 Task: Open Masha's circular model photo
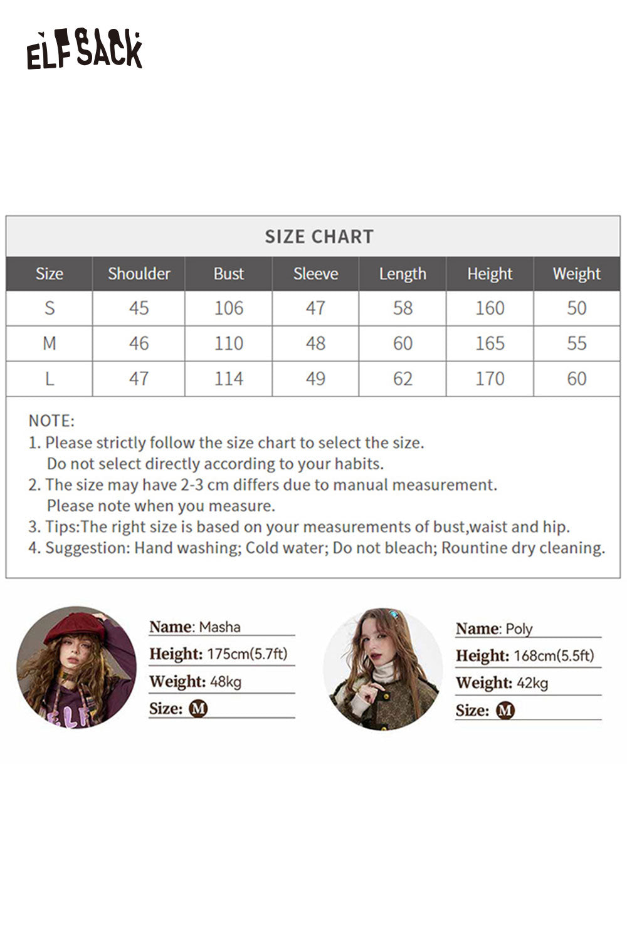pyautogui.click(x=76, y=667)
